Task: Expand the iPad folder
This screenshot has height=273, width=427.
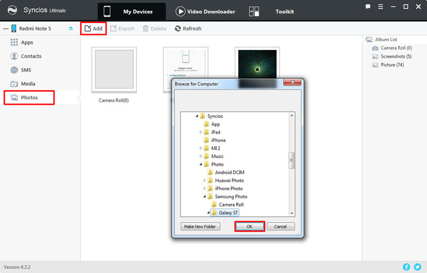Action: coord(201,132)
